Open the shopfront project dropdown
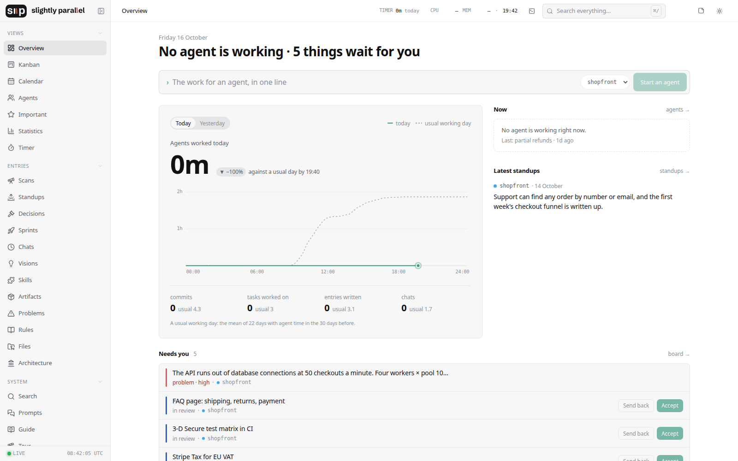This screenshot has height=461, width=738. (605, 82)
